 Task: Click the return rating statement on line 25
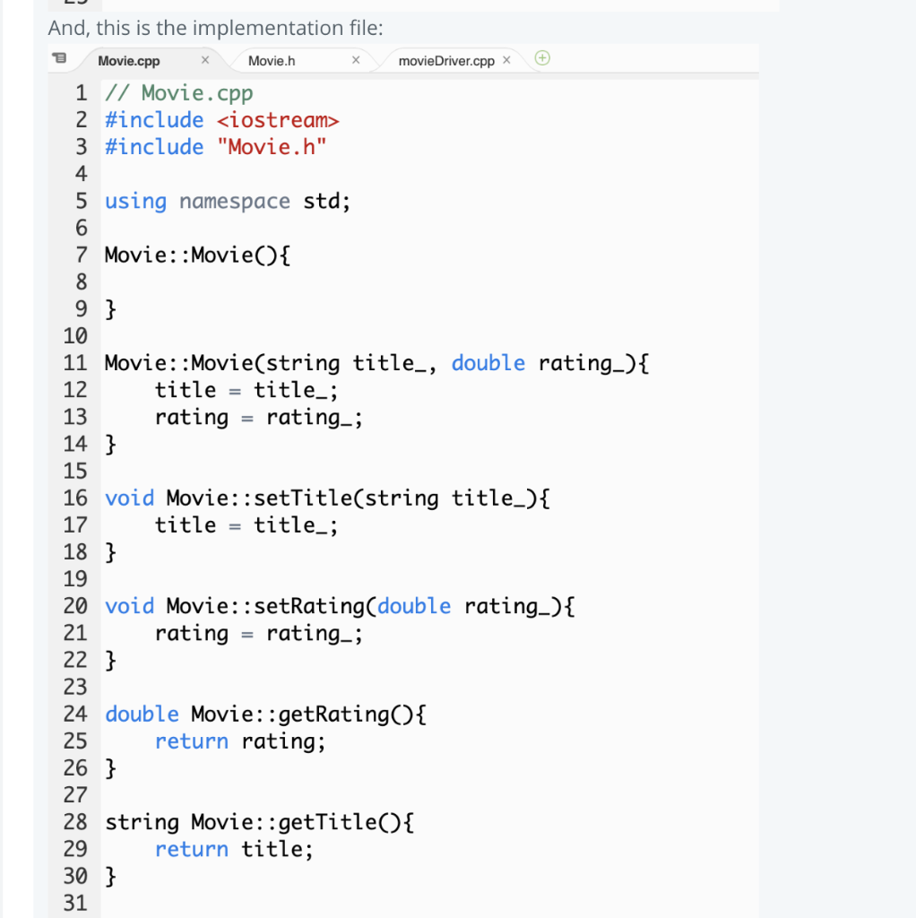239,740
